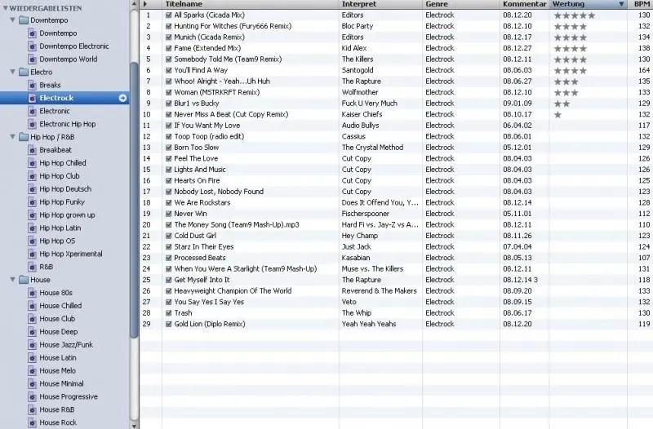Click the arrow icon next to Electrock
This screenshot has width=653, height=429.
[x=122, y=98]
